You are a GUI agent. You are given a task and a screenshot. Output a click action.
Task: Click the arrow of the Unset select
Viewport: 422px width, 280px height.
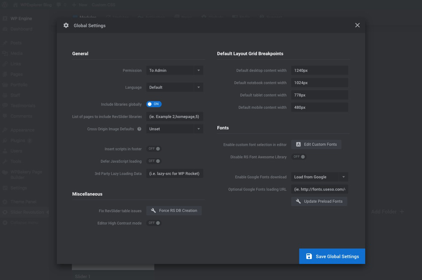[199, 129]
